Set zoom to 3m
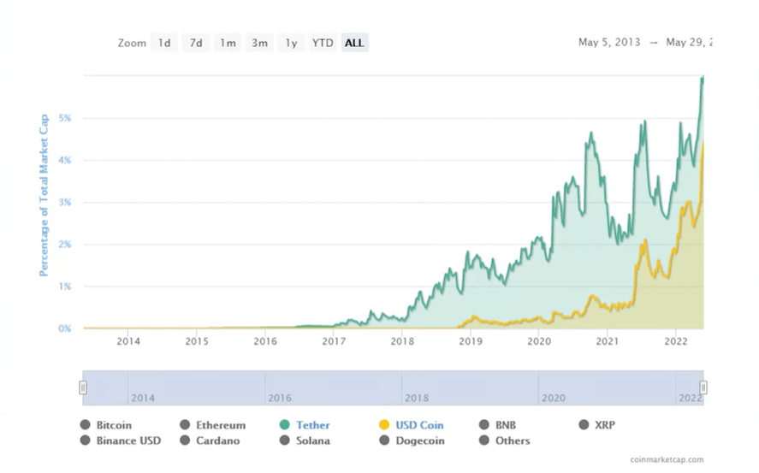Viewport: 759px width, 473px height. click(x=259, y=43)
